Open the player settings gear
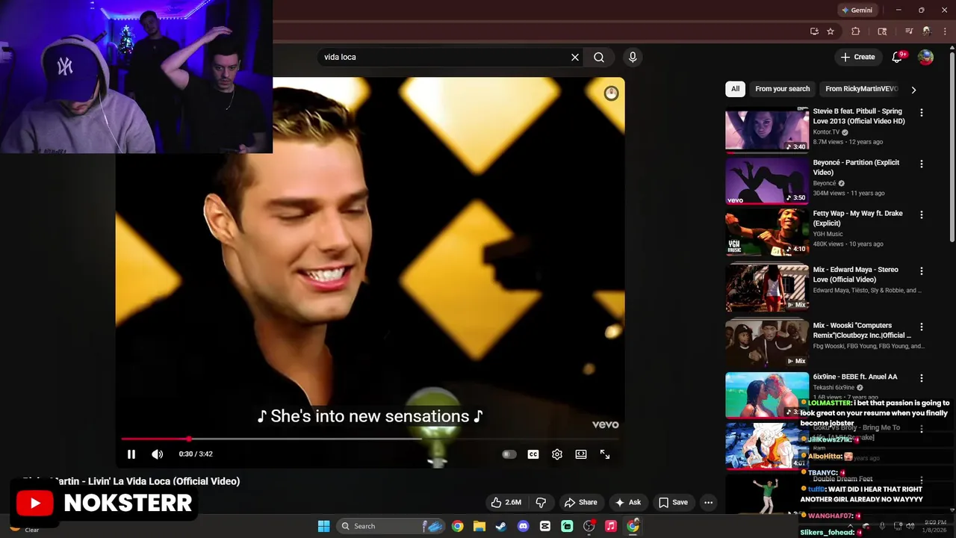Viewport: 956px width, 538px height. click(557, 454)
